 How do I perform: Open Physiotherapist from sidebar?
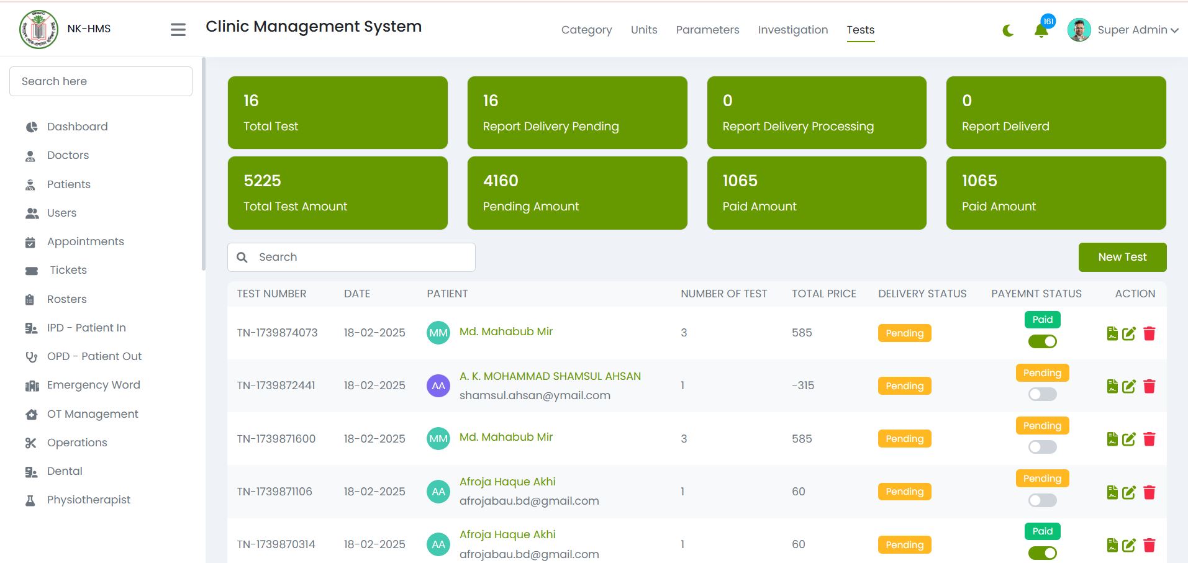click(78, 500)
